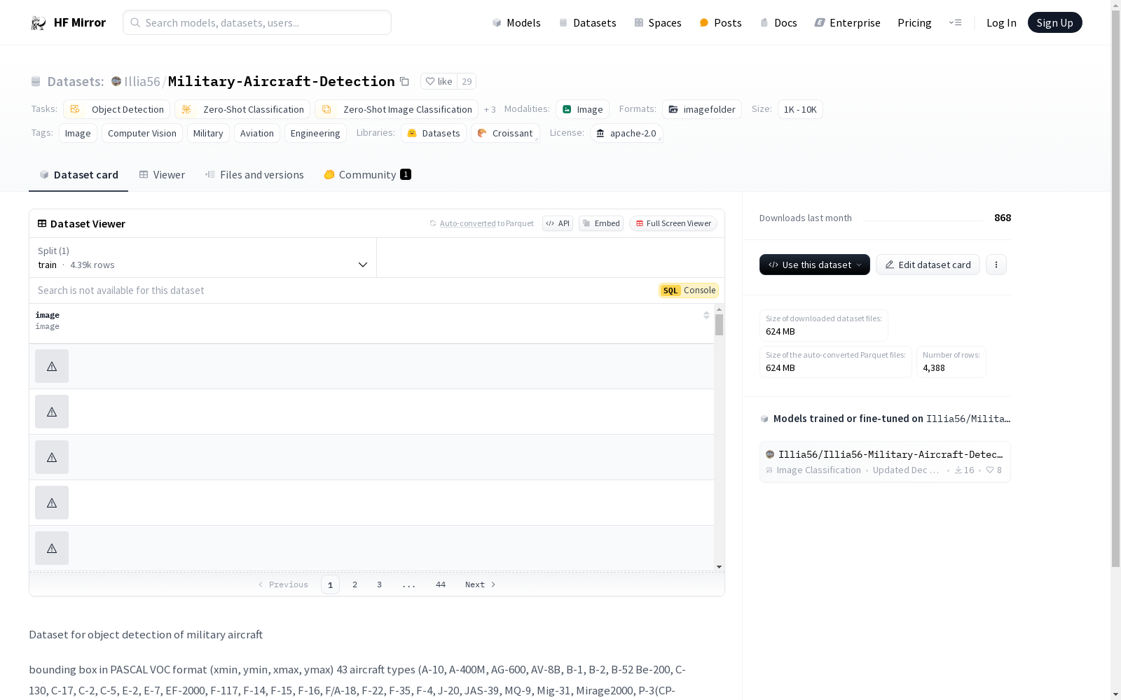Open the API button in Dataset Viewer

click(x=558, y=223)
